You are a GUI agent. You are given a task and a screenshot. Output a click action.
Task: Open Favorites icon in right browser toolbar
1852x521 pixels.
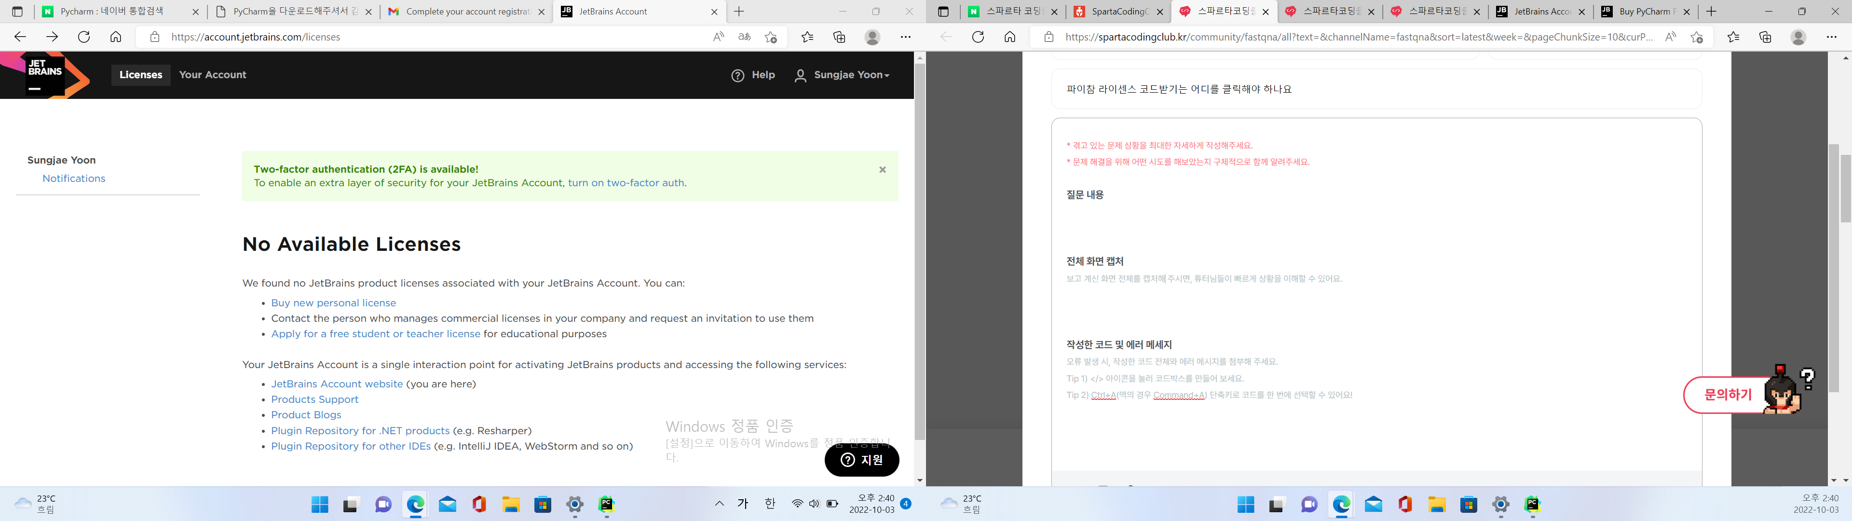tap(1733, 37)
